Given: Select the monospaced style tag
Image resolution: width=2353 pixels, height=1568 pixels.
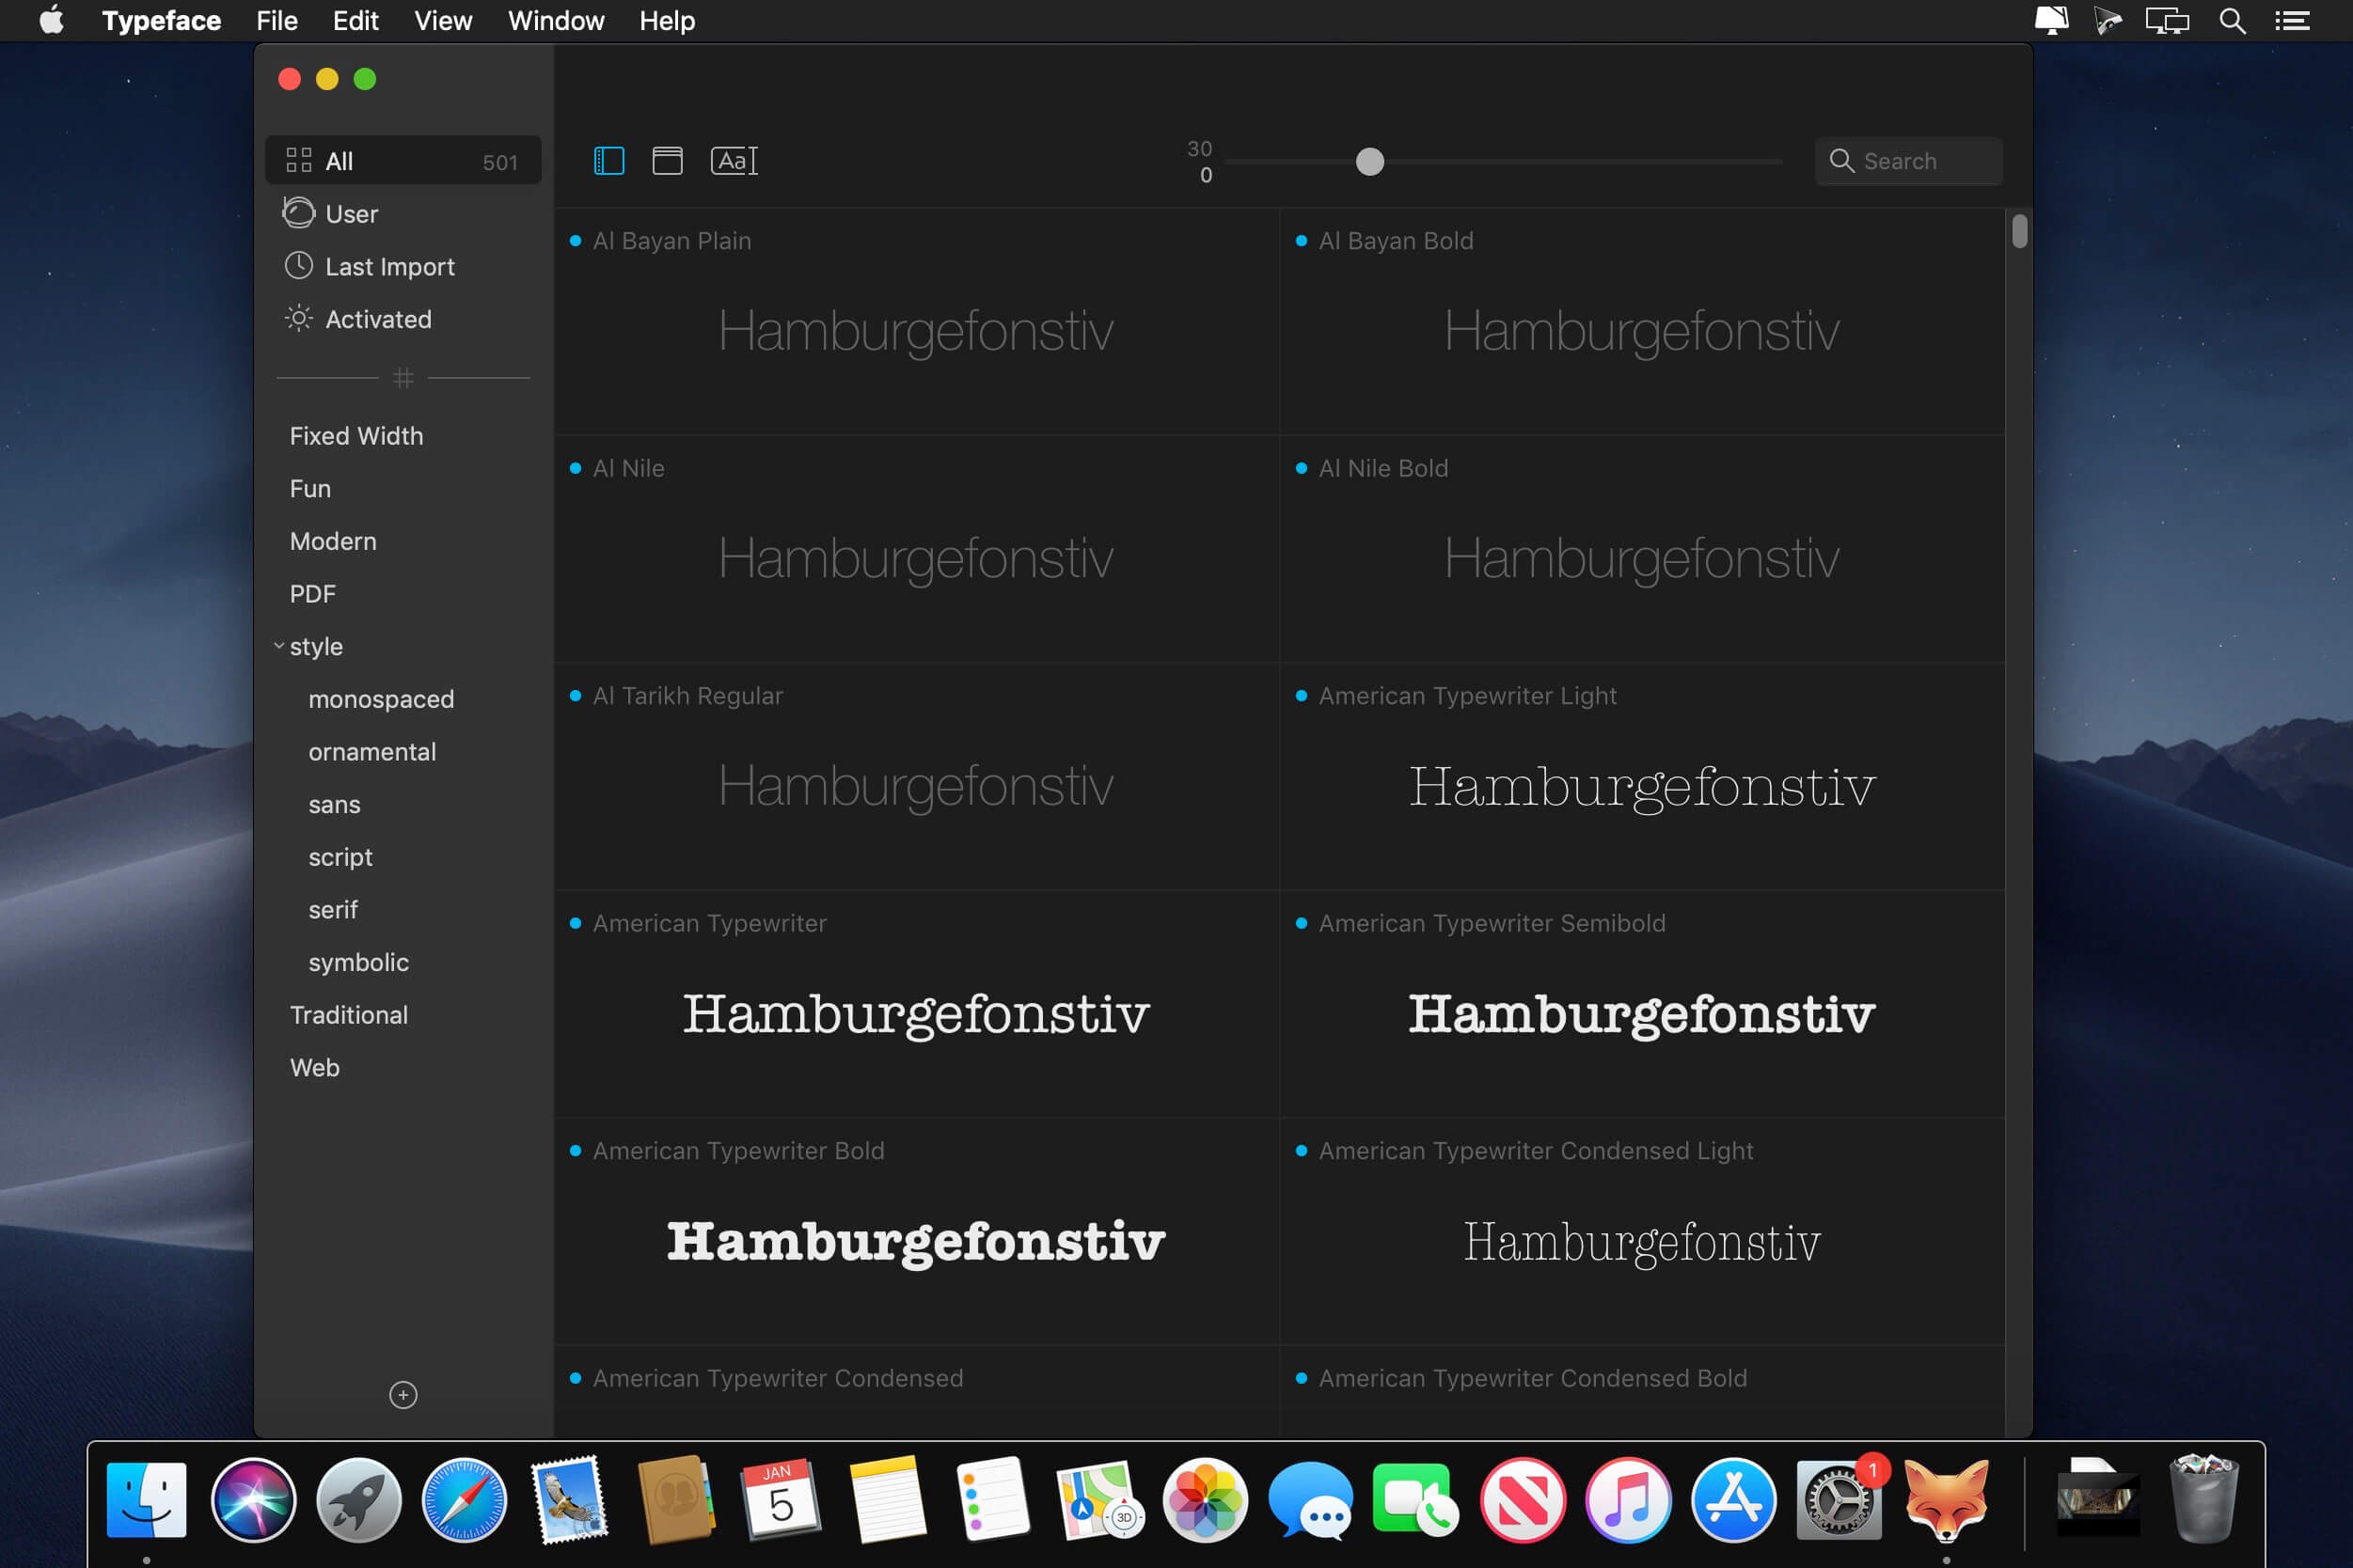Looking at the screenshot, I should tap(381, 699).
